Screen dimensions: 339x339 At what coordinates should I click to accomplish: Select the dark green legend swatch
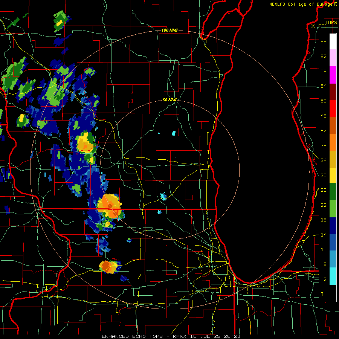pyautogui.click(x=333, y=191)
